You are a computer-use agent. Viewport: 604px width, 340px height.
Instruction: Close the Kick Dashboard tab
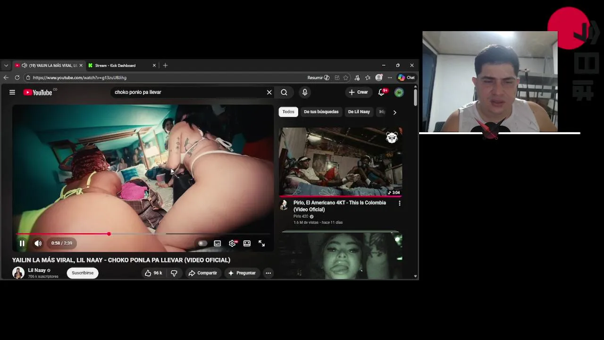pyautogui.click(x=154, y=66)
